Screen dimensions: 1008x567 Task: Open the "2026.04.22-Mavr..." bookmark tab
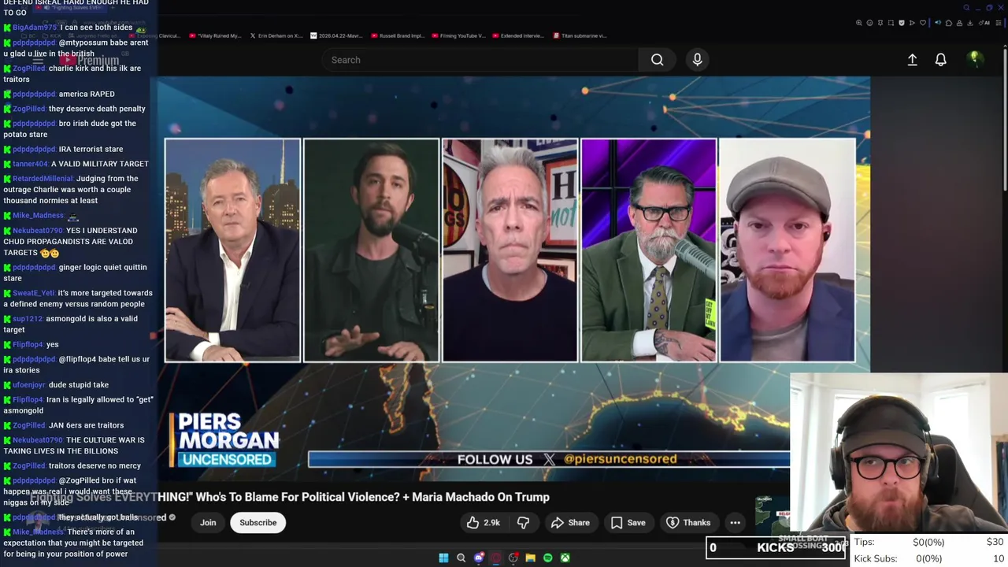point(337,35)
